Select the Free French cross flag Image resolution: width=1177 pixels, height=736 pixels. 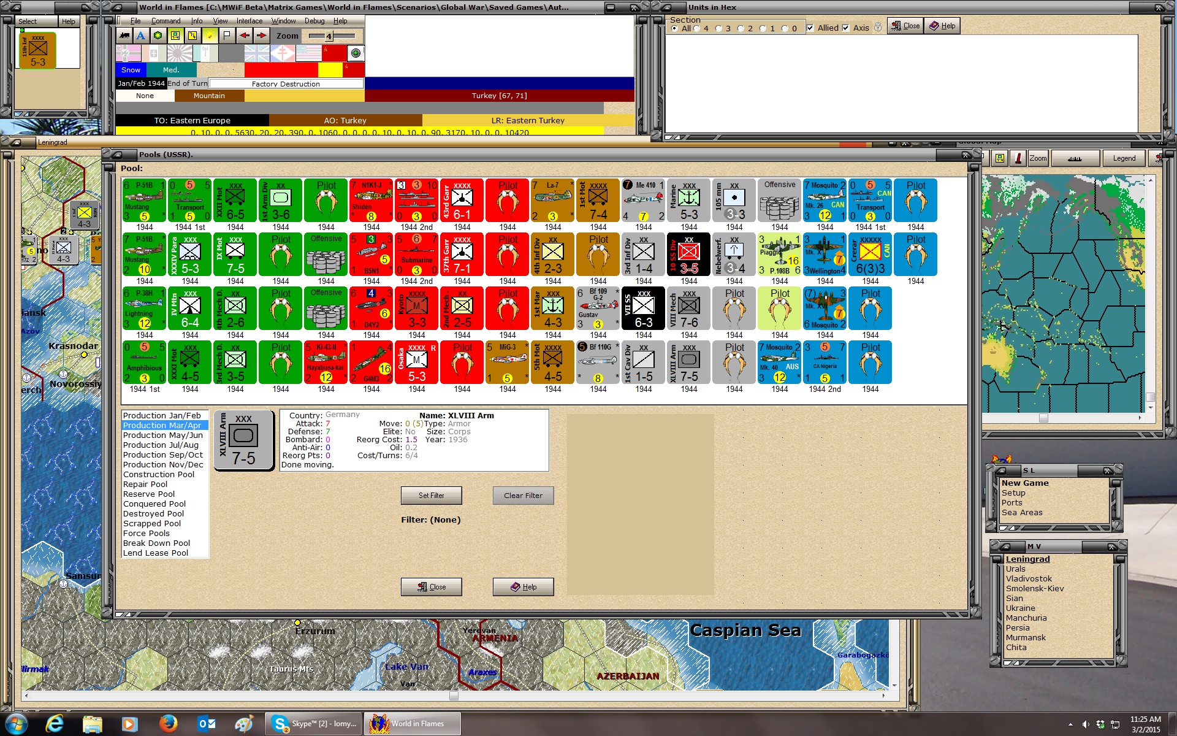click(x=283, y=53)
